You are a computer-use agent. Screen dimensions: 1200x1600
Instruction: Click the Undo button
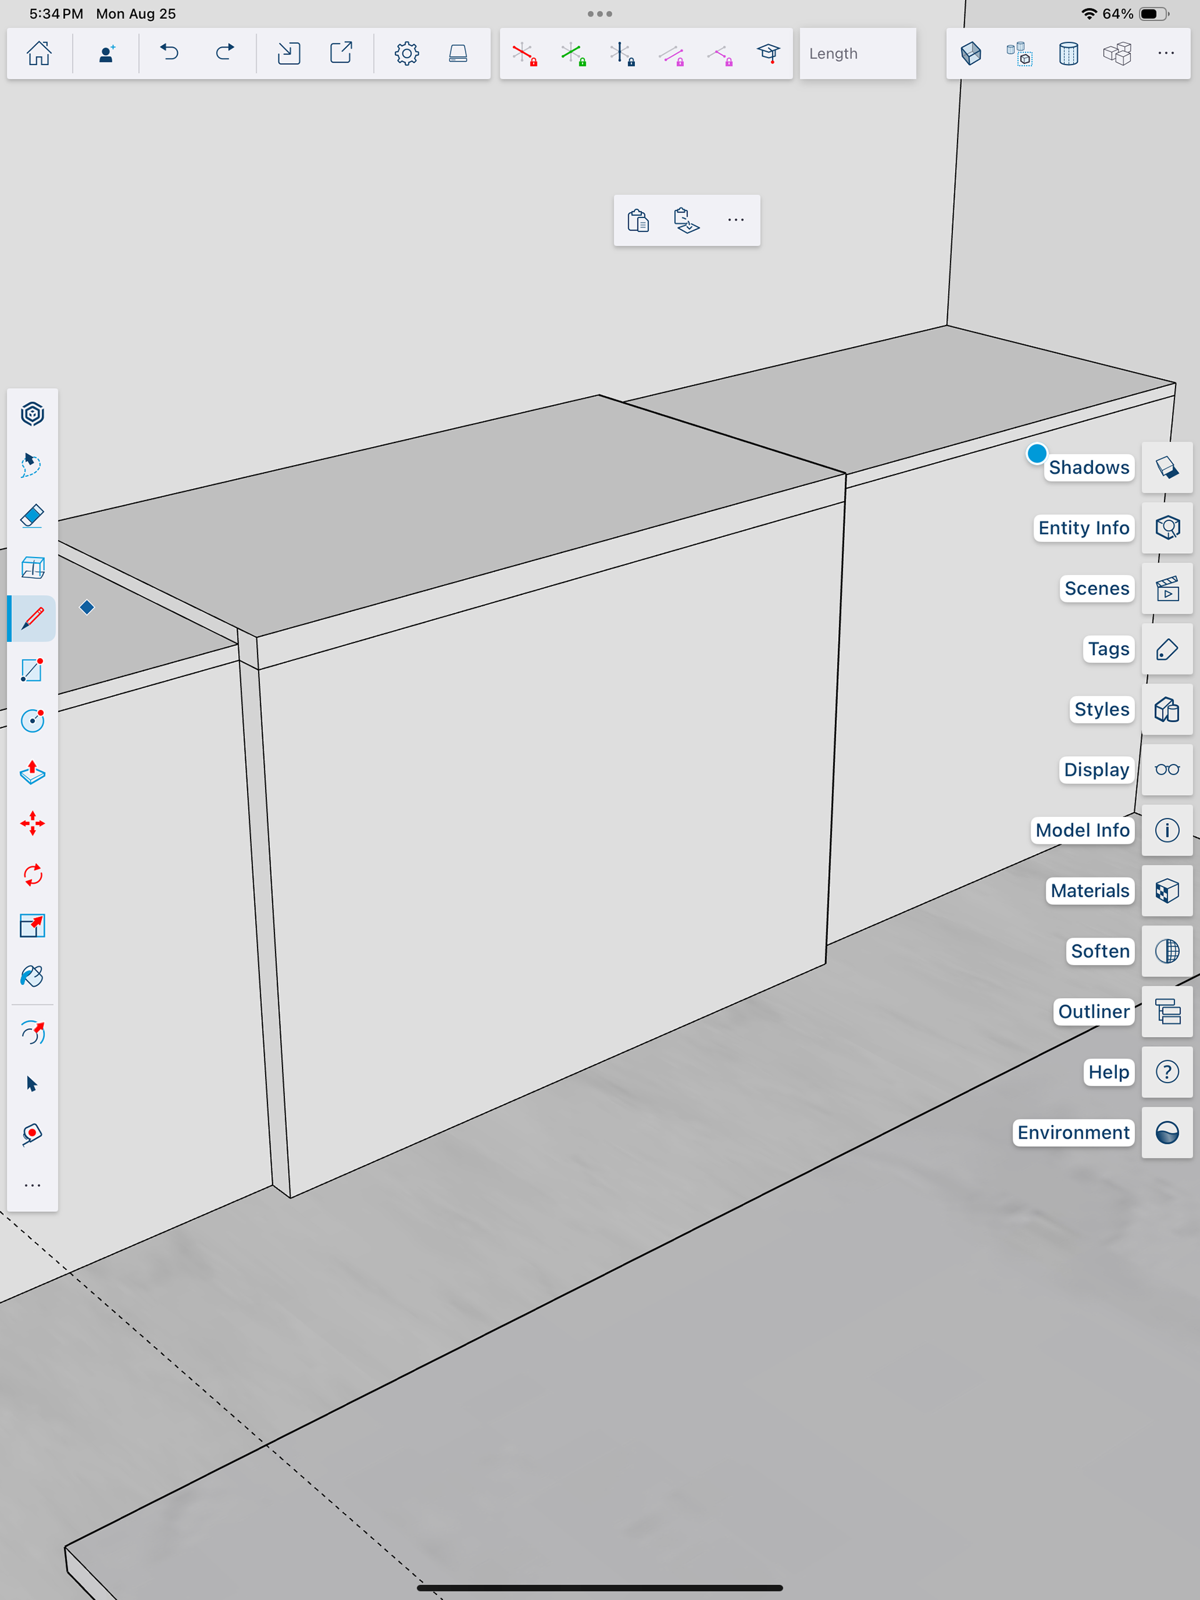(169, 54)
